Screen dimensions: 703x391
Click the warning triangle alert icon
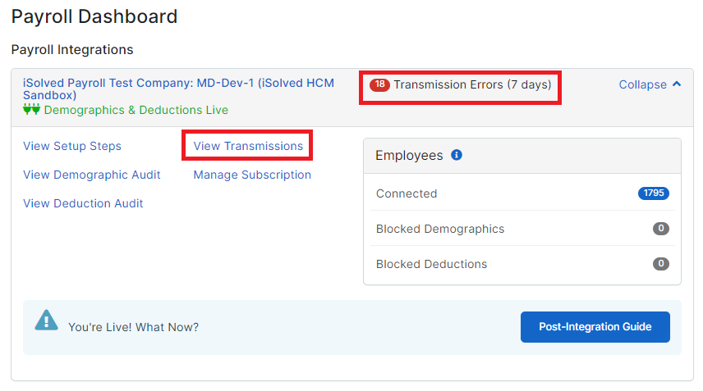point(47,321)
